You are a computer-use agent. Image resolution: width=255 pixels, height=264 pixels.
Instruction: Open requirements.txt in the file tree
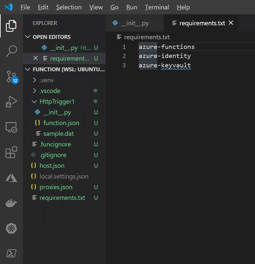(x=64, y=198)
